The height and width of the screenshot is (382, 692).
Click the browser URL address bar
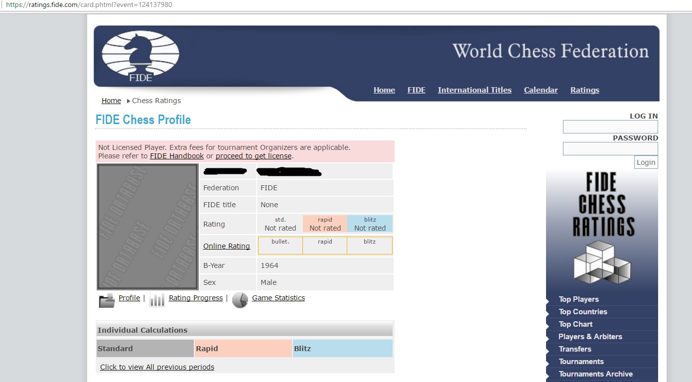click(346, 5)
